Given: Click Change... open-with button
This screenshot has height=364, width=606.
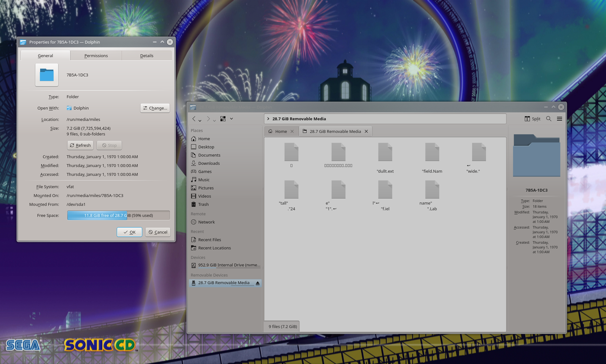Looking at the screenshot, I should tap(155, 108).
